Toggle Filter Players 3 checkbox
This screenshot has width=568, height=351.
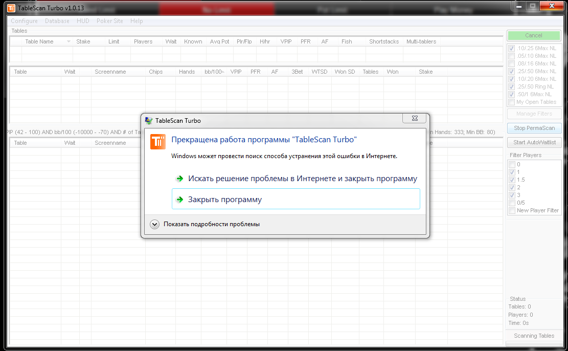point(512,195)
